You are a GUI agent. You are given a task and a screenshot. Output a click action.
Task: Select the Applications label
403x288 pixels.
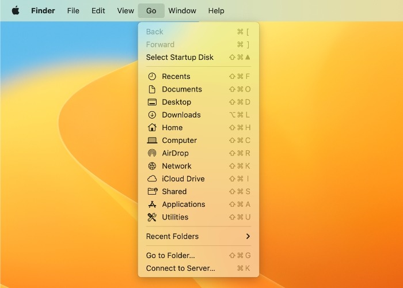[184, 204]
